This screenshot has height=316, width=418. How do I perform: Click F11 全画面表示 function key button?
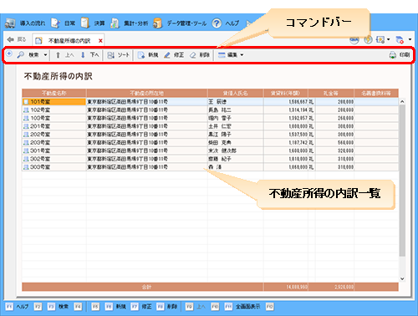[x=242, y=307]
